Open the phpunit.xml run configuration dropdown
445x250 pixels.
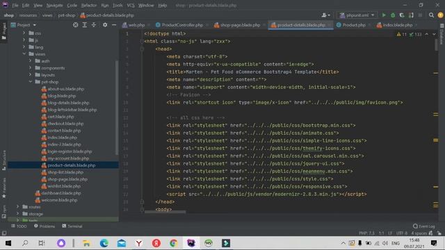click(357, 15)
